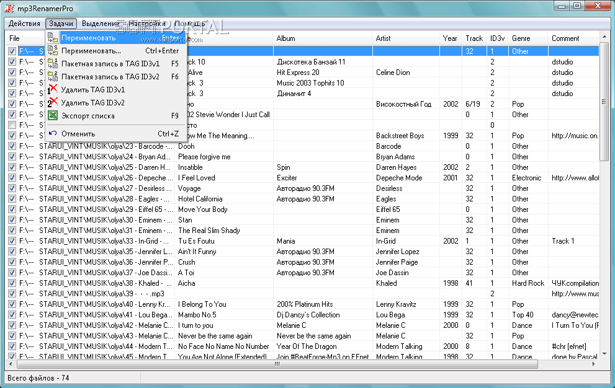Screen dimensions: 615x388
Task: Sort by the Track column header
Action: click(x=474, y=38)
